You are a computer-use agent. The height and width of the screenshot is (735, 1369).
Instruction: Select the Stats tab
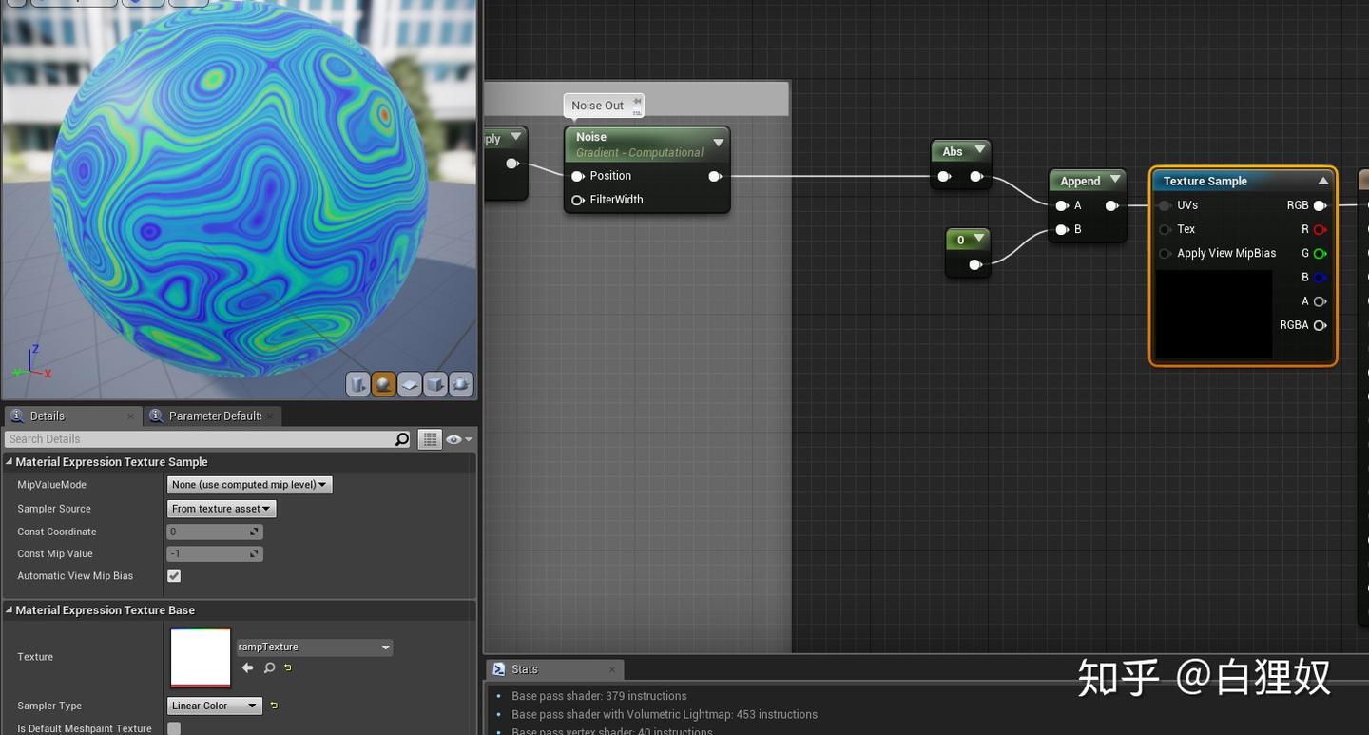524,668
